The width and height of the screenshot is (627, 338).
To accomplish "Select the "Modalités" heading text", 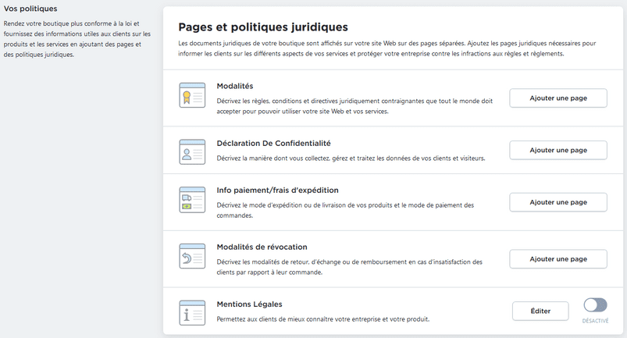I will (235, 86).
